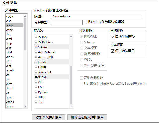Select JSON5 conformance radio button

coord(36,37)
